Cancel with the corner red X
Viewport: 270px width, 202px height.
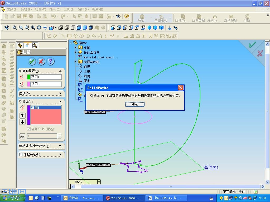(260, 53)
